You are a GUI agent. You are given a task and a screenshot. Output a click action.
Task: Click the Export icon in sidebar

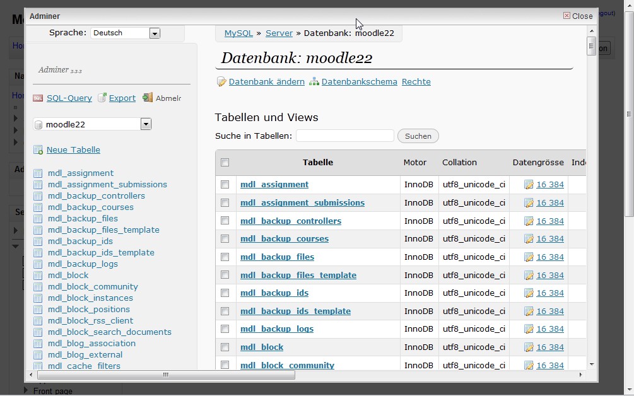tap(102, 98)
